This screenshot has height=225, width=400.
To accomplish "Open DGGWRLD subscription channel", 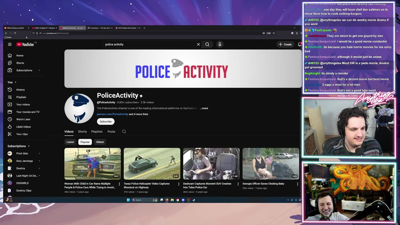I will pyautogui.click(x=22, y=183).
